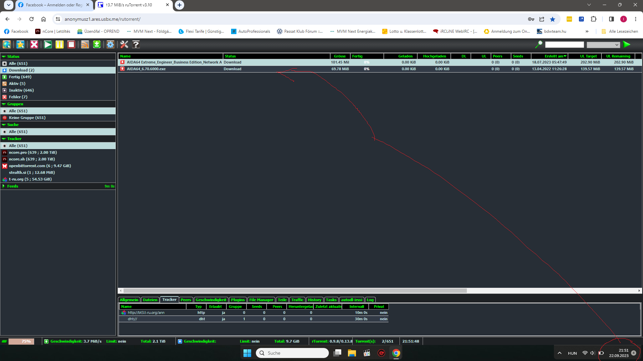Open the File Manager tab
Screen dimensions: 643x361
coord(261,300)
